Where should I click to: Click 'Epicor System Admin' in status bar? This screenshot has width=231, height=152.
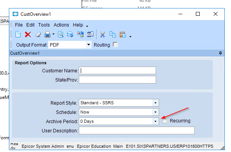tap(43, 146)
